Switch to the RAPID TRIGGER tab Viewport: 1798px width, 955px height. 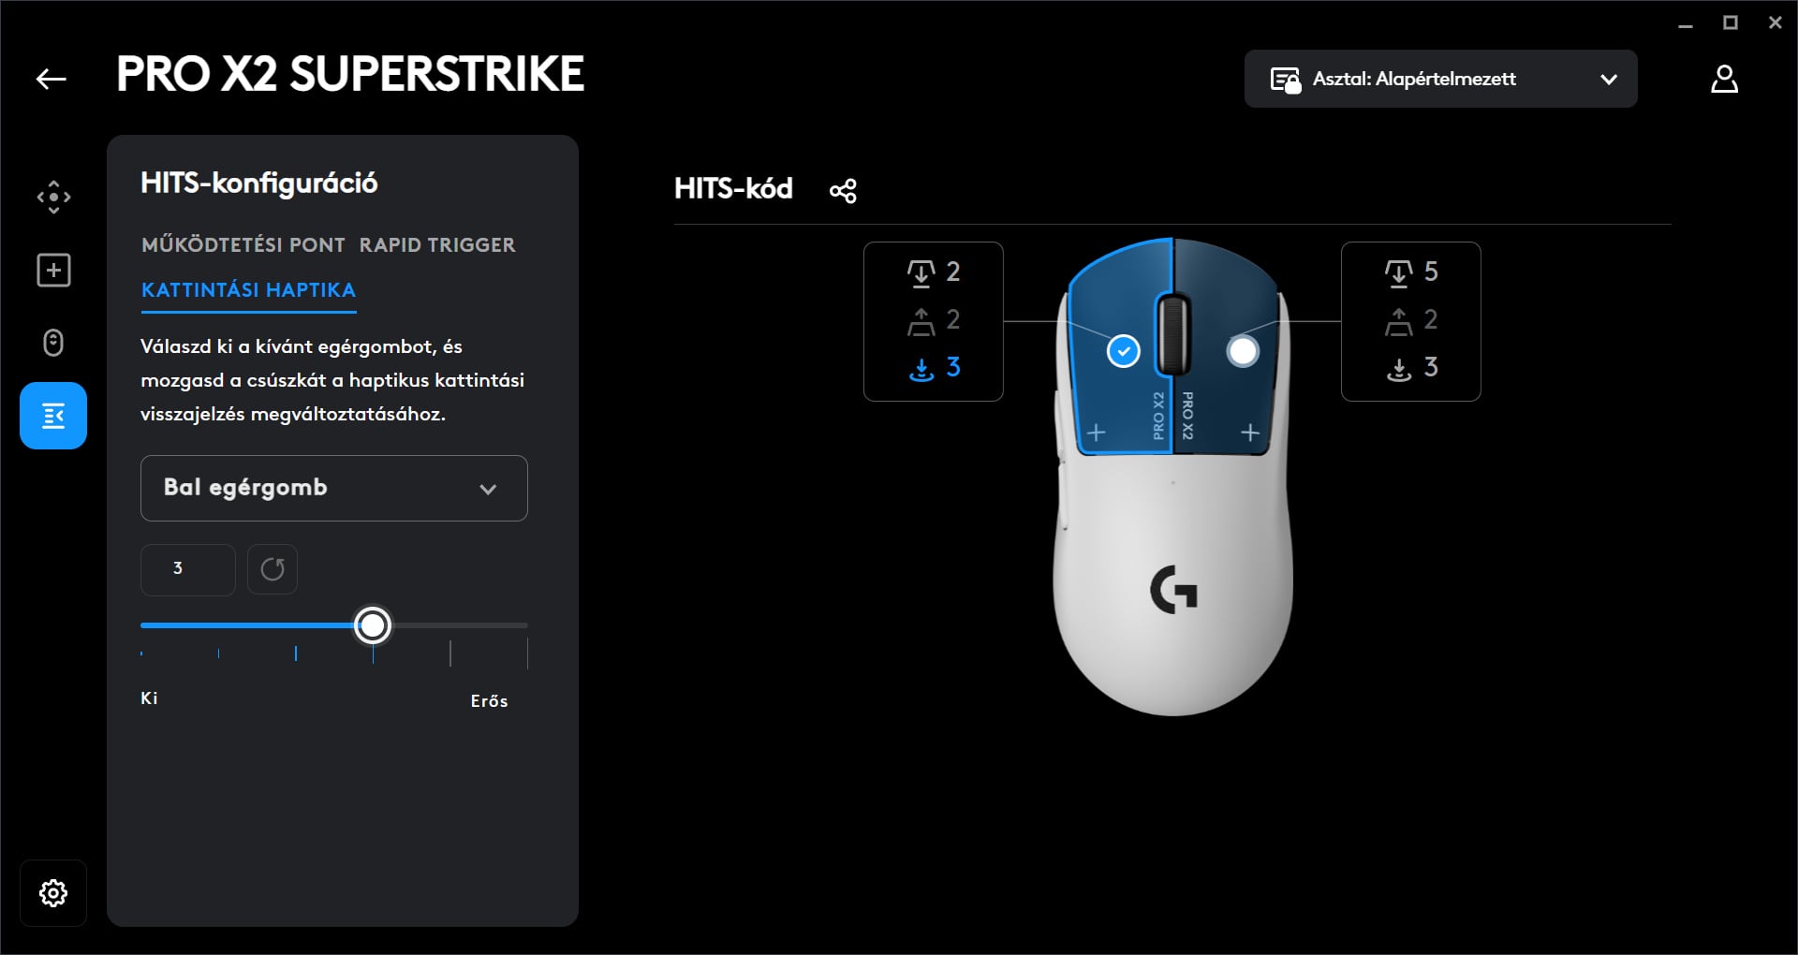click(437, 245)
